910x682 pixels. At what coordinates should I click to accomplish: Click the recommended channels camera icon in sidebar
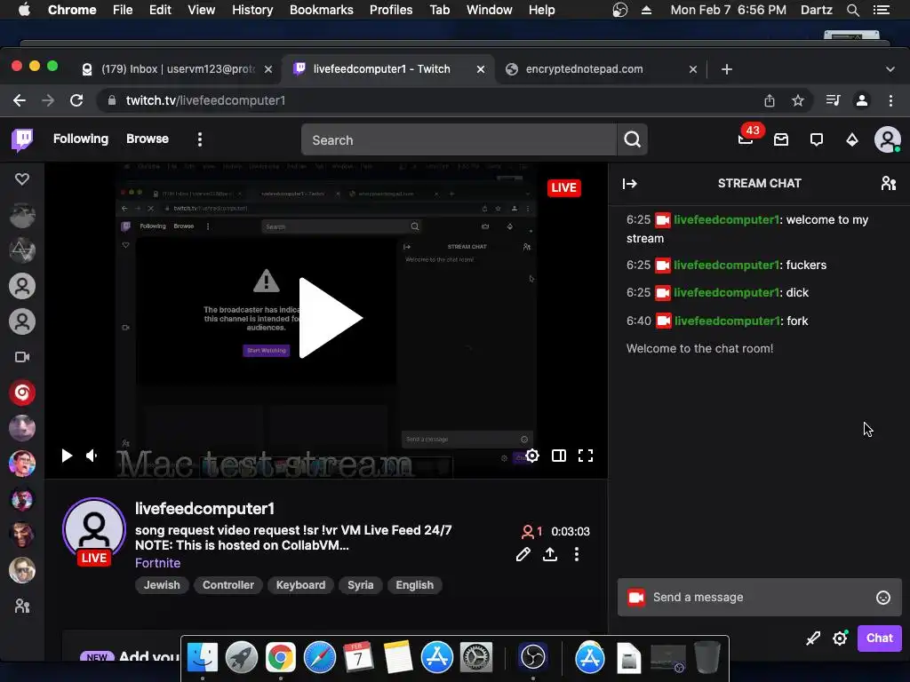pyautogui.click(x=22, y=357)
